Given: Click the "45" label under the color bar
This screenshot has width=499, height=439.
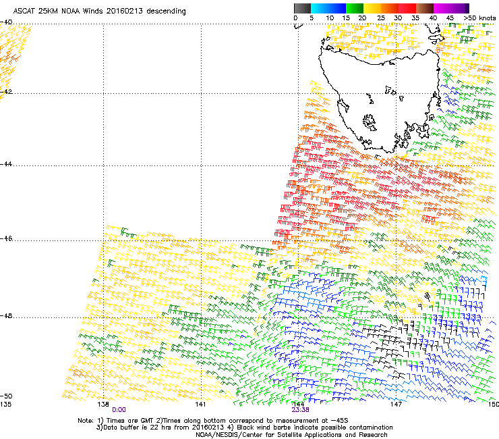Looking at the screenshot, I should (450, 18).
